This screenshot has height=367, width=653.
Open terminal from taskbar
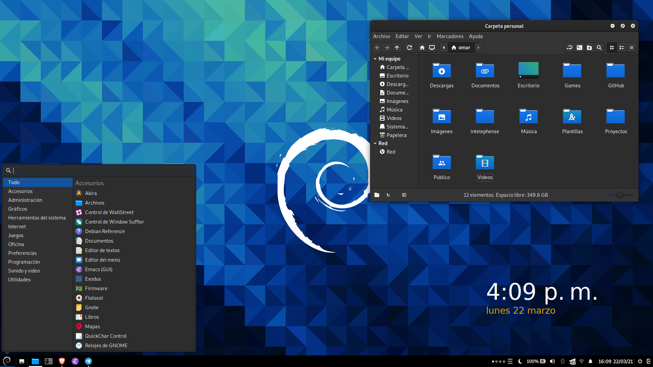pos(49,361)
